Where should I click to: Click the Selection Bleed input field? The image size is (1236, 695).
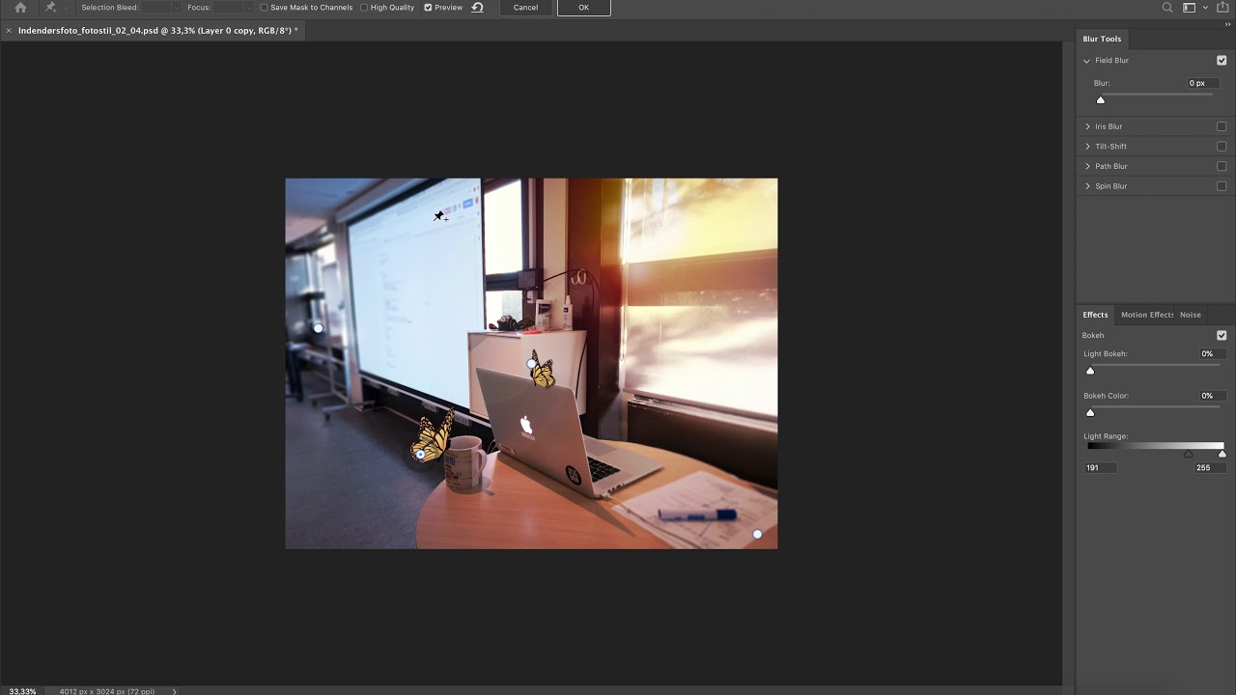tap(154, 8)
